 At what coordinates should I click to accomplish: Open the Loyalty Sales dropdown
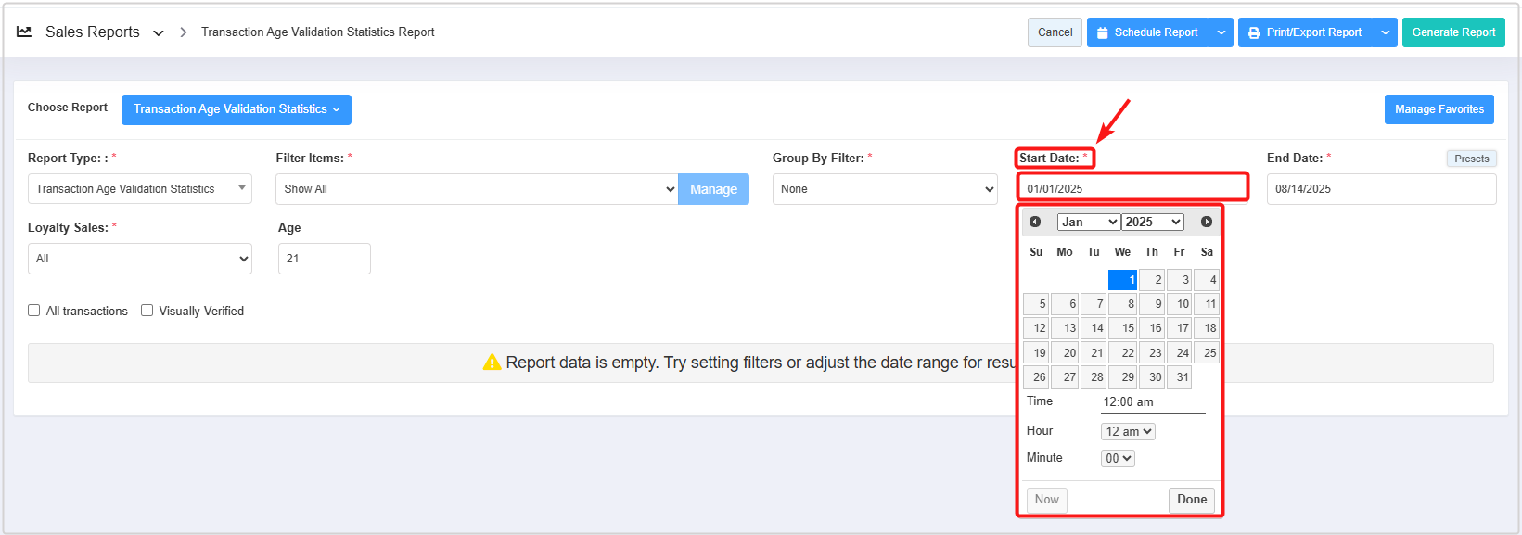tap(139, 259)
